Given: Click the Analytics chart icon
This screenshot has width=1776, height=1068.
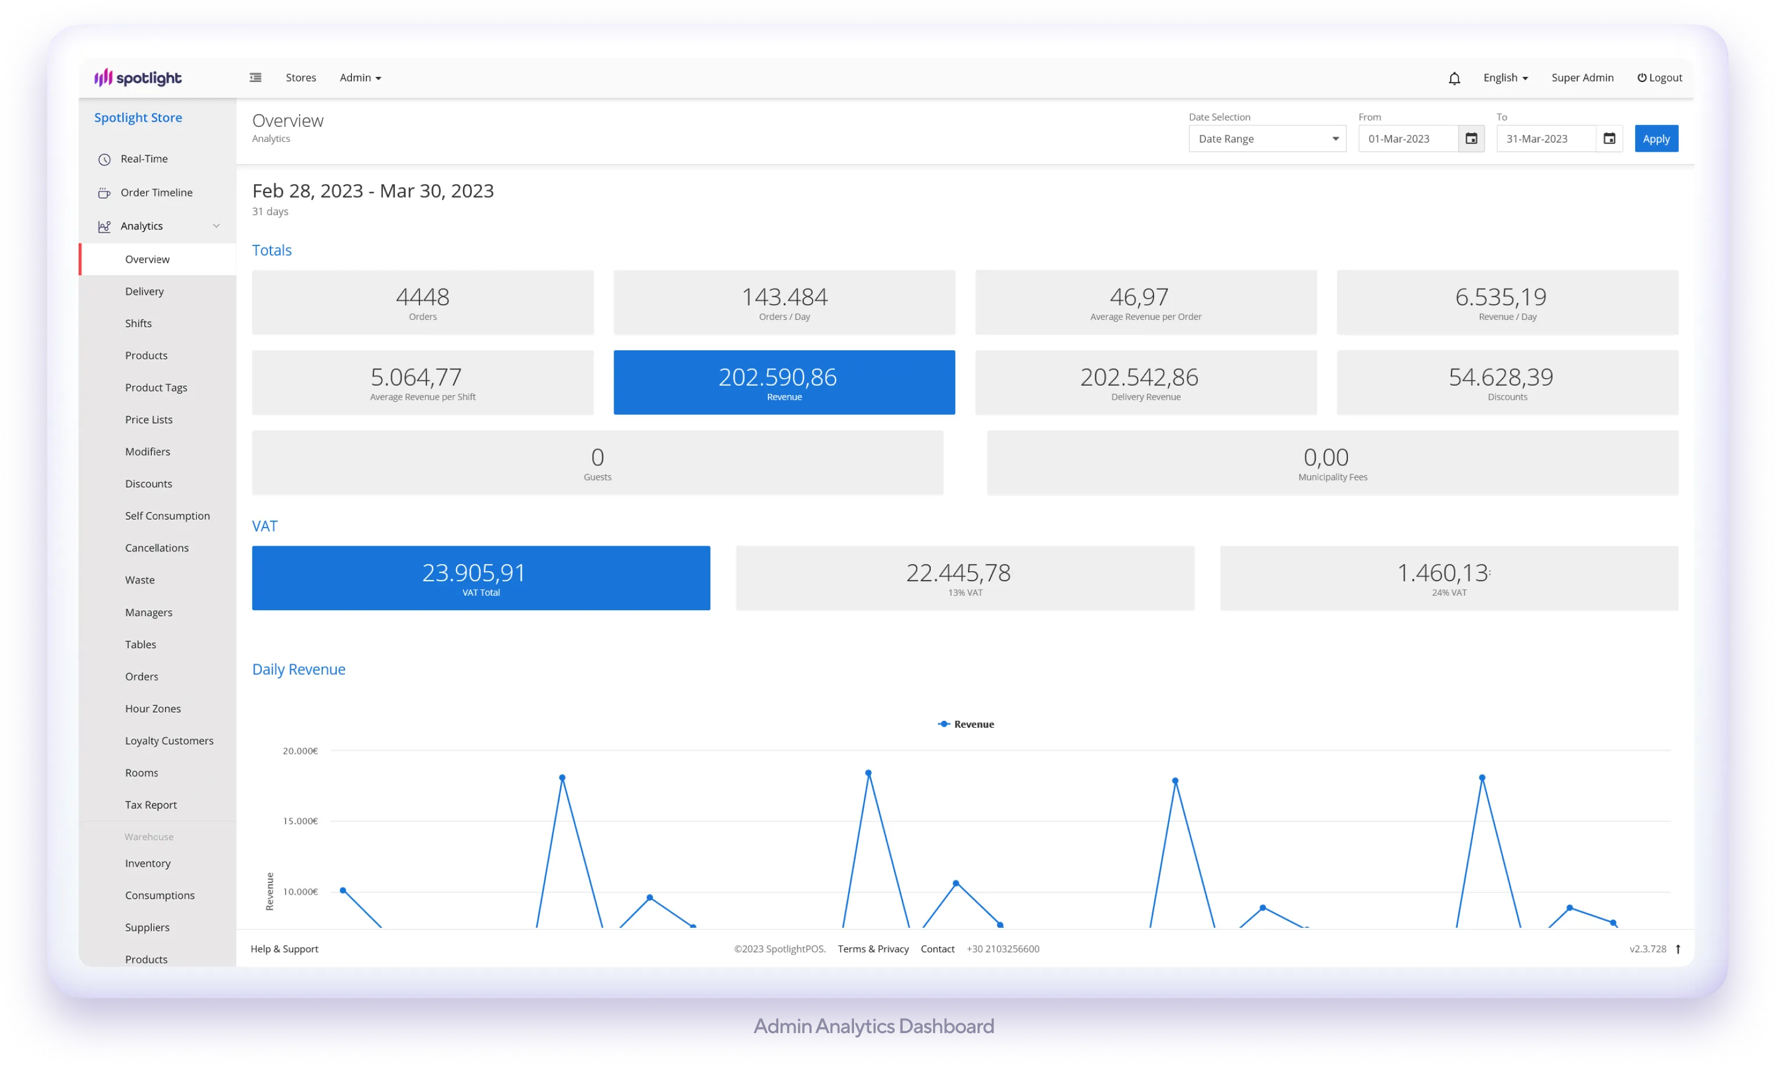Looking at the screenshot, I should coord(104,227).
